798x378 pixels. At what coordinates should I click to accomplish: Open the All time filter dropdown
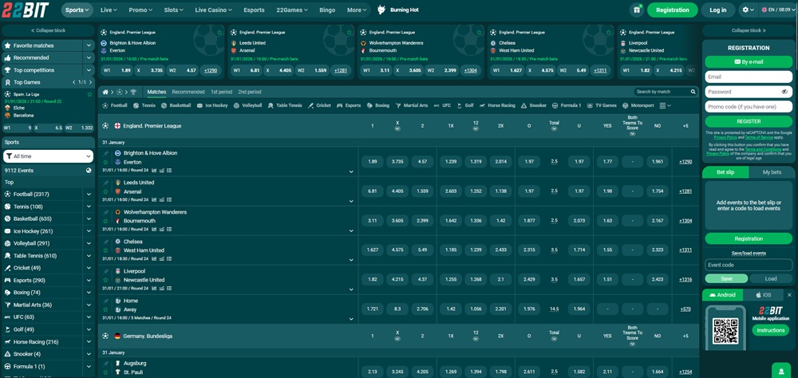pos(48,156)
